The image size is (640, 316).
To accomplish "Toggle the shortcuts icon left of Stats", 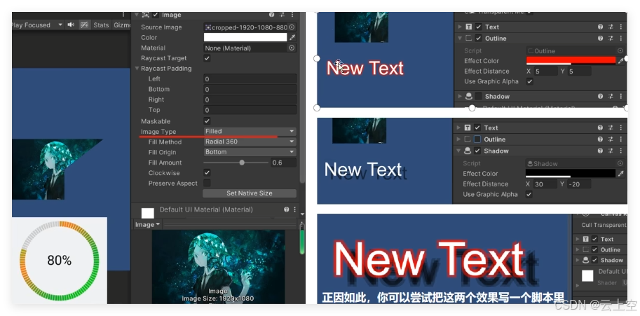I will (85, 25).
